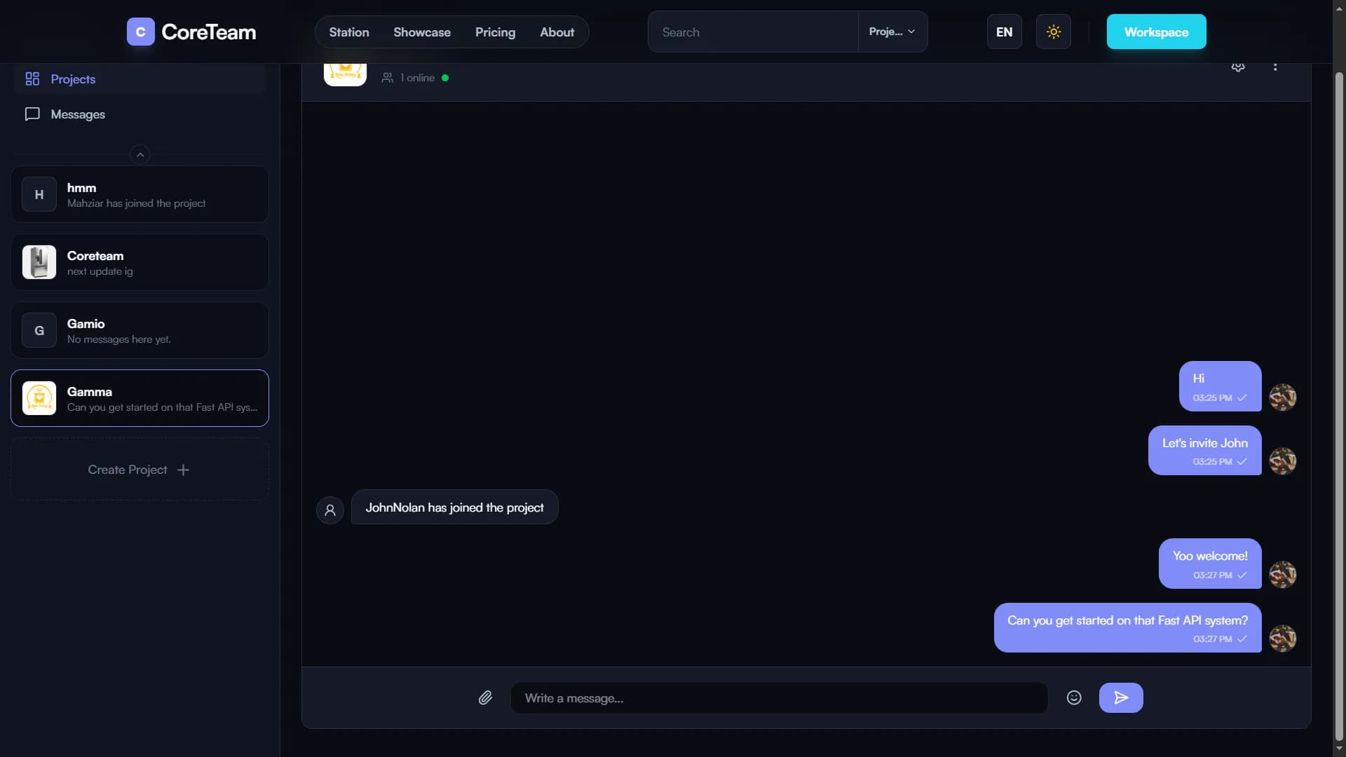Click the Coreteam project thumbnail image
Viewport: 1346px width, 757px height.
pyautogui.click(x=39, y=262)
